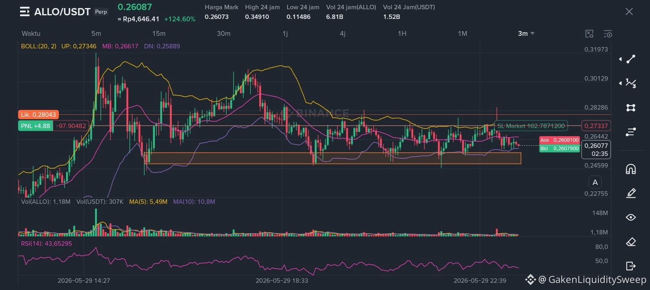This screenshot has width=650, height=290.
Task: Tap the 2026-05-29 22:39 time axis label
Action: coord(480,280)
